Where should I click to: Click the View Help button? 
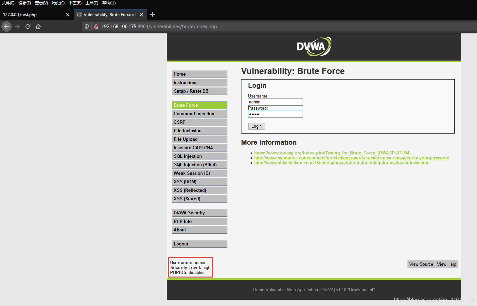click(447, 264)
